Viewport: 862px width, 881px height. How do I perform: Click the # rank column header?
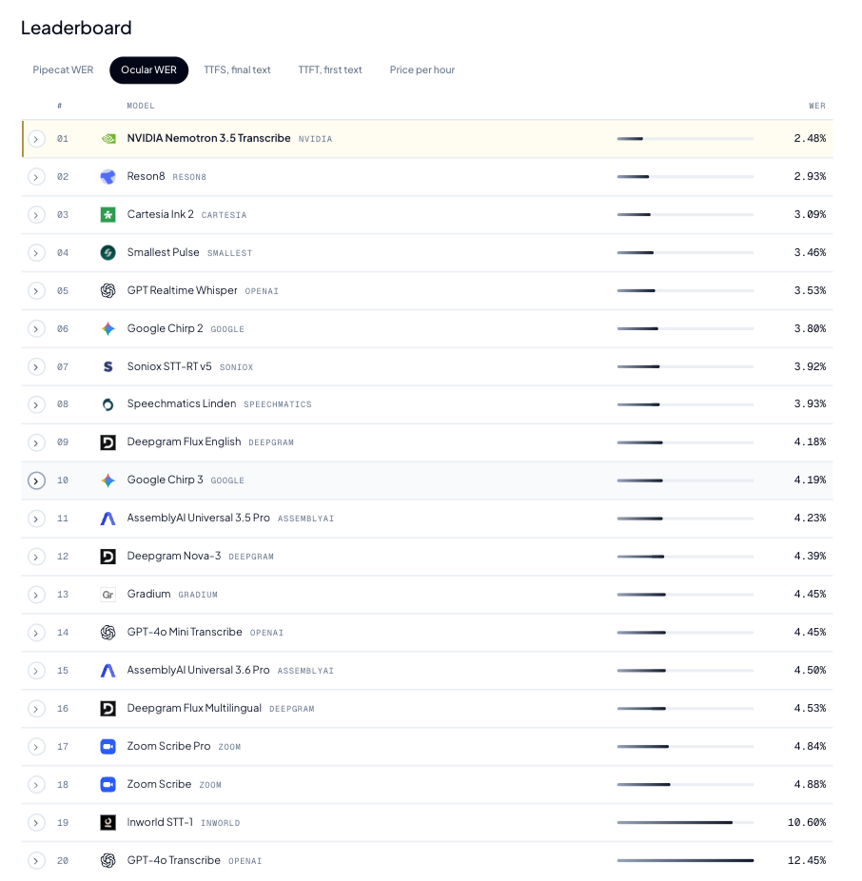tap(60, 106)
